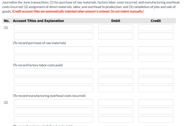Click last visible Credit field of entry (2)
This screenshot has height=126, width=187.
click(x=156, y=119)
